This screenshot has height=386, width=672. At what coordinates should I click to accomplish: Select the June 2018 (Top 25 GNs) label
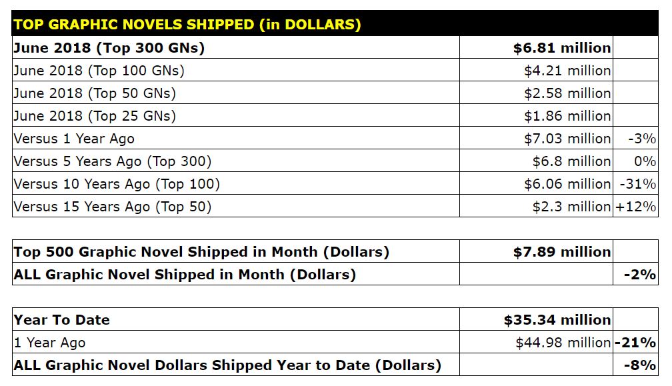[95, 116]
